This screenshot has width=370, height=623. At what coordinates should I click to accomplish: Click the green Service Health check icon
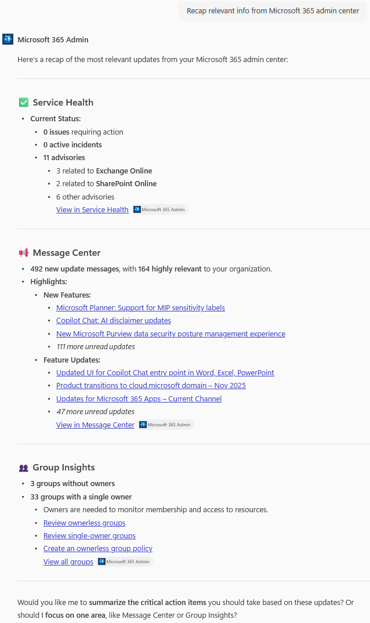23,102
